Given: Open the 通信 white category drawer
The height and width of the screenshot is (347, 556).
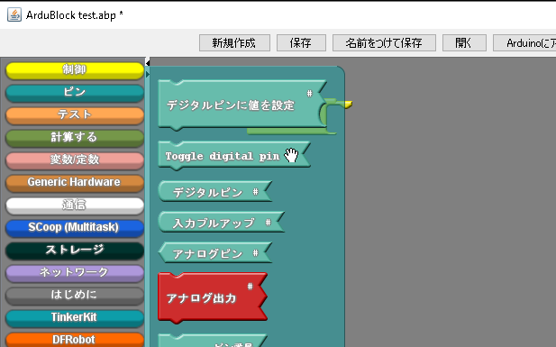Looking at the screenshot, I should point(75,205).
